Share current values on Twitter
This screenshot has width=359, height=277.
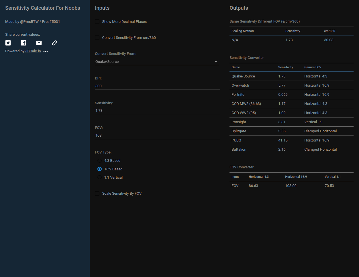8,43
